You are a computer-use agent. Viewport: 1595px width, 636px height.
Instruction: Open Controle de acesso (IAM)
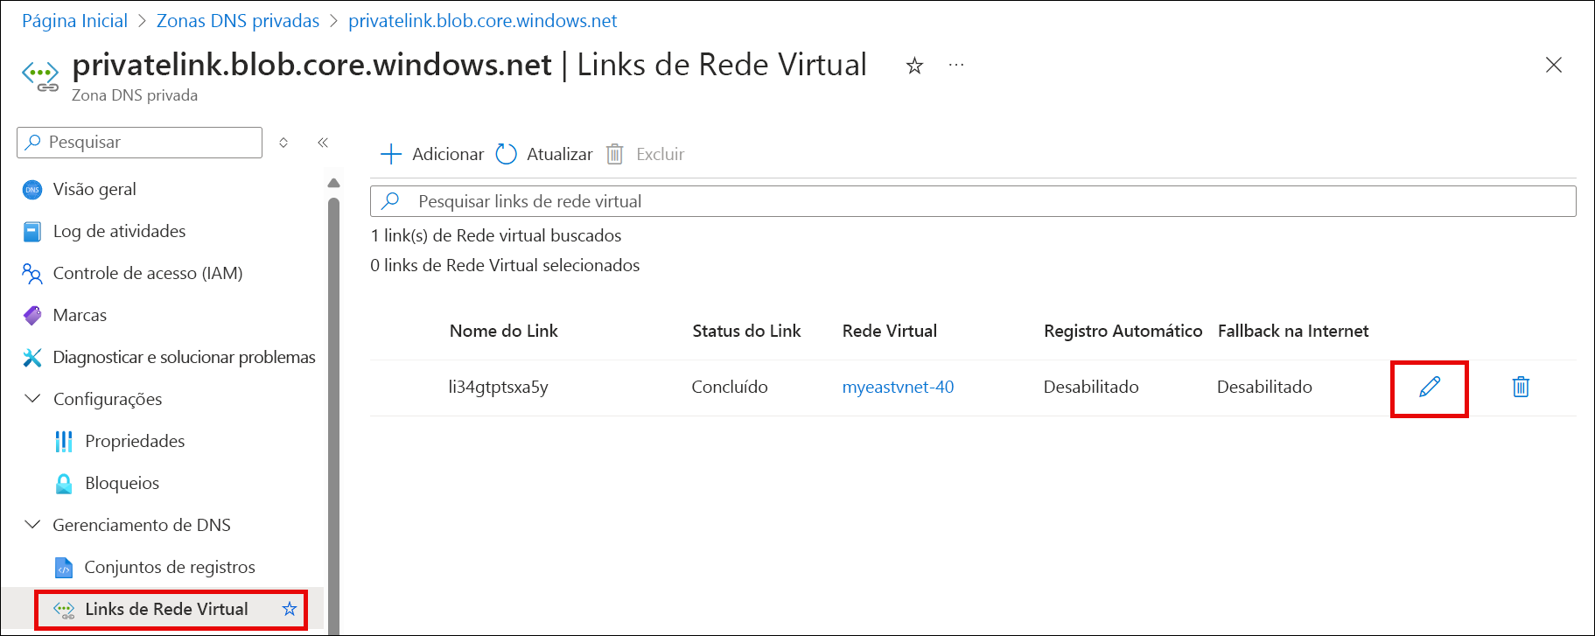(148, 273)
